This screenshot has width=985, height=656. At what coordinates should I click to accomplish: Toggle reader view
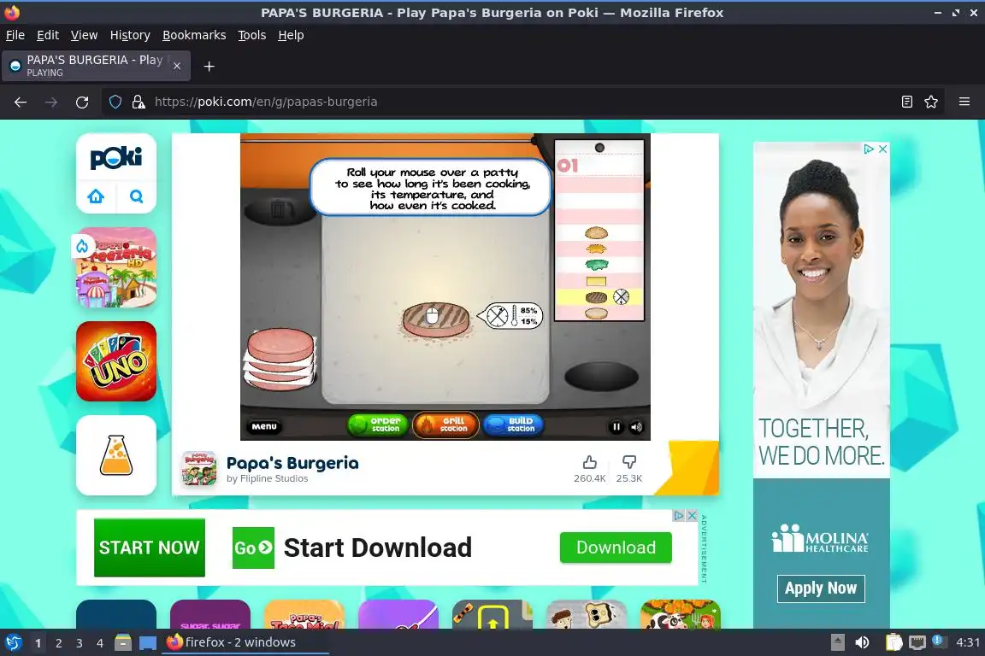click(x=906, y=102)
